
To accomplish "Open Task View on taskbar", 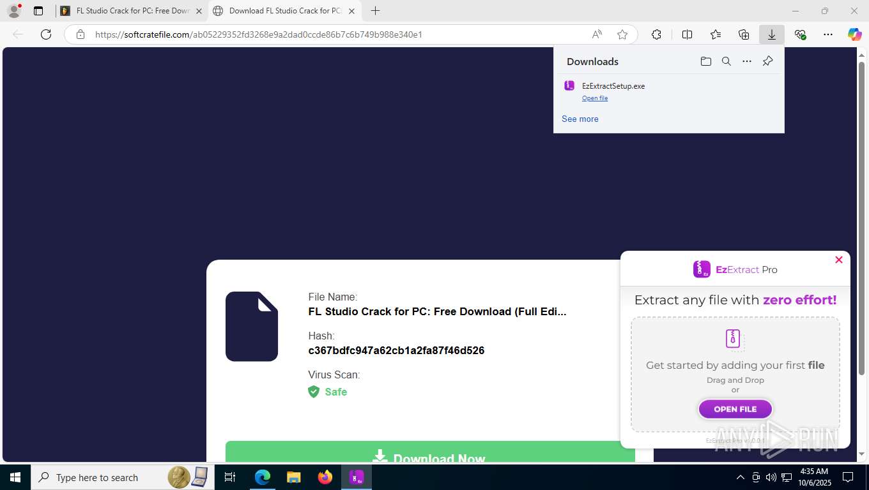I will 230,477.
